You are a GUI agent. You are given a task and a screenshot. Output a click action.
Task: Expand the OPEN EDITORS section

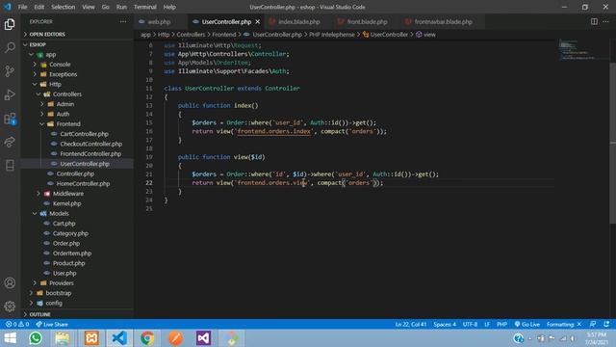coord(77,35)
